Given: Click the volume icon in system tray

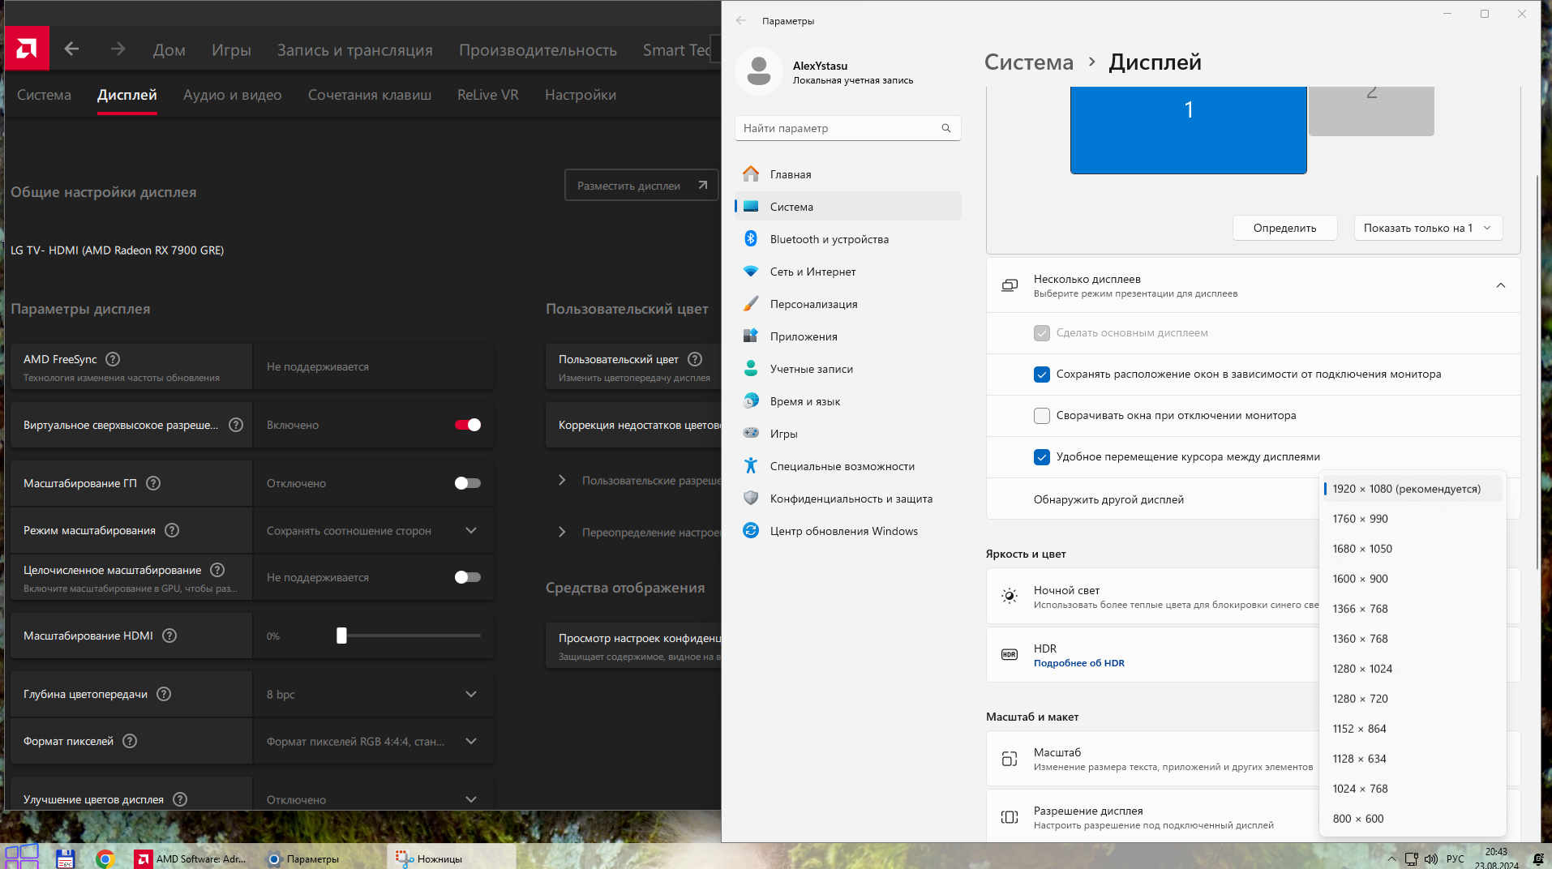Looking at the screenshot, I should click(1431, 858).
